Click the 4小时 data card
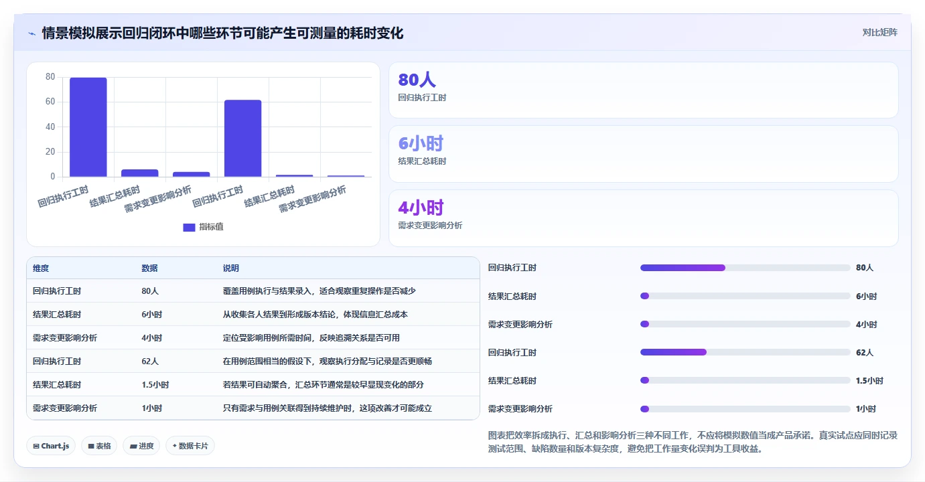925x482 pixels. tap(643, 218)
